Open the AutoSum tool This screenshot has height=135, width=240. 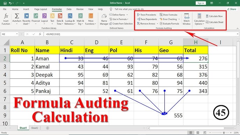coord(17,19)
